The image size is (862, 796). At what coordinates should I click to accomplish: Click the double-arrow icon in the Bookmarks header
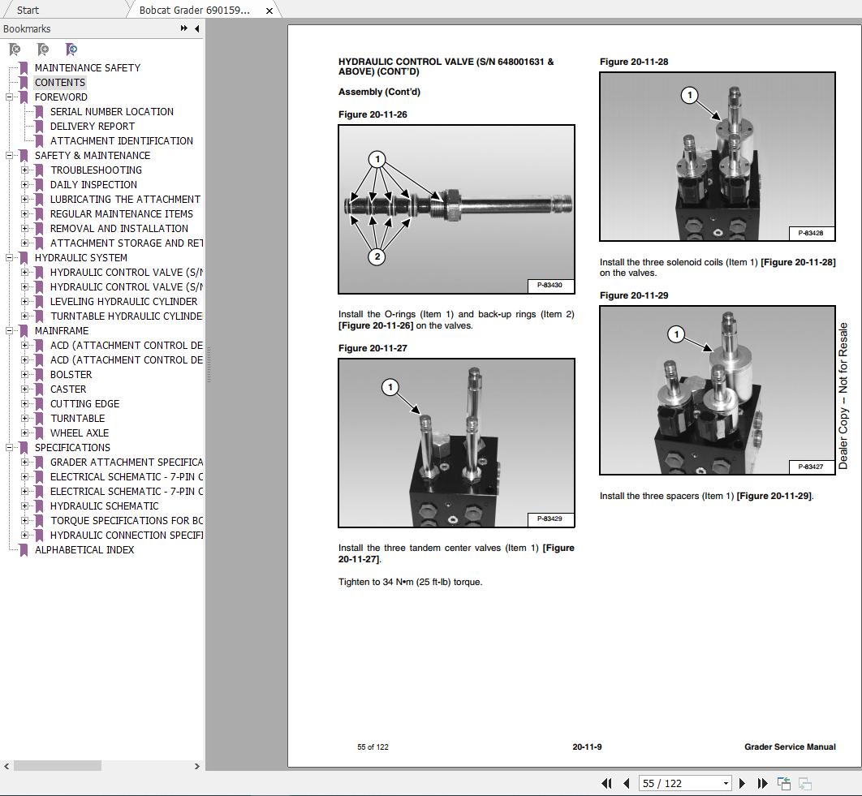(183, 28)
